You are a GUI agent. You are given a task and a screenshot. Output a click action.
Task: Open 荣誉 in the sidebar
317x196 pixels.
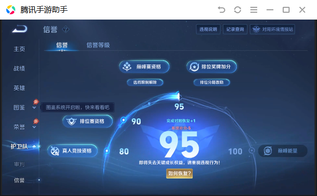click(20, 127)
